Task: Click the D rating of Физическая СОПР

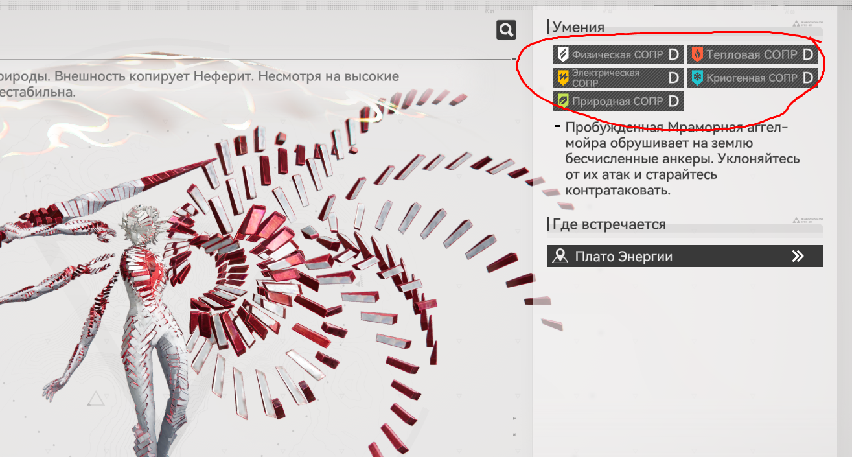Action: [674, 54]
